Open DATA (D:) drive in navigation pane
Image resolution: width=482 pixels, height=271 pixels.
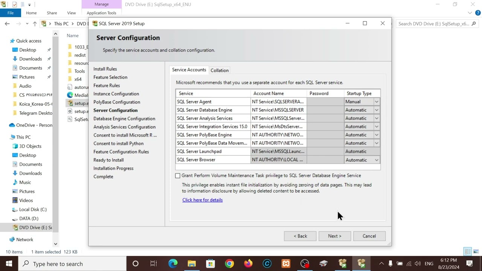tap(29, 218)
